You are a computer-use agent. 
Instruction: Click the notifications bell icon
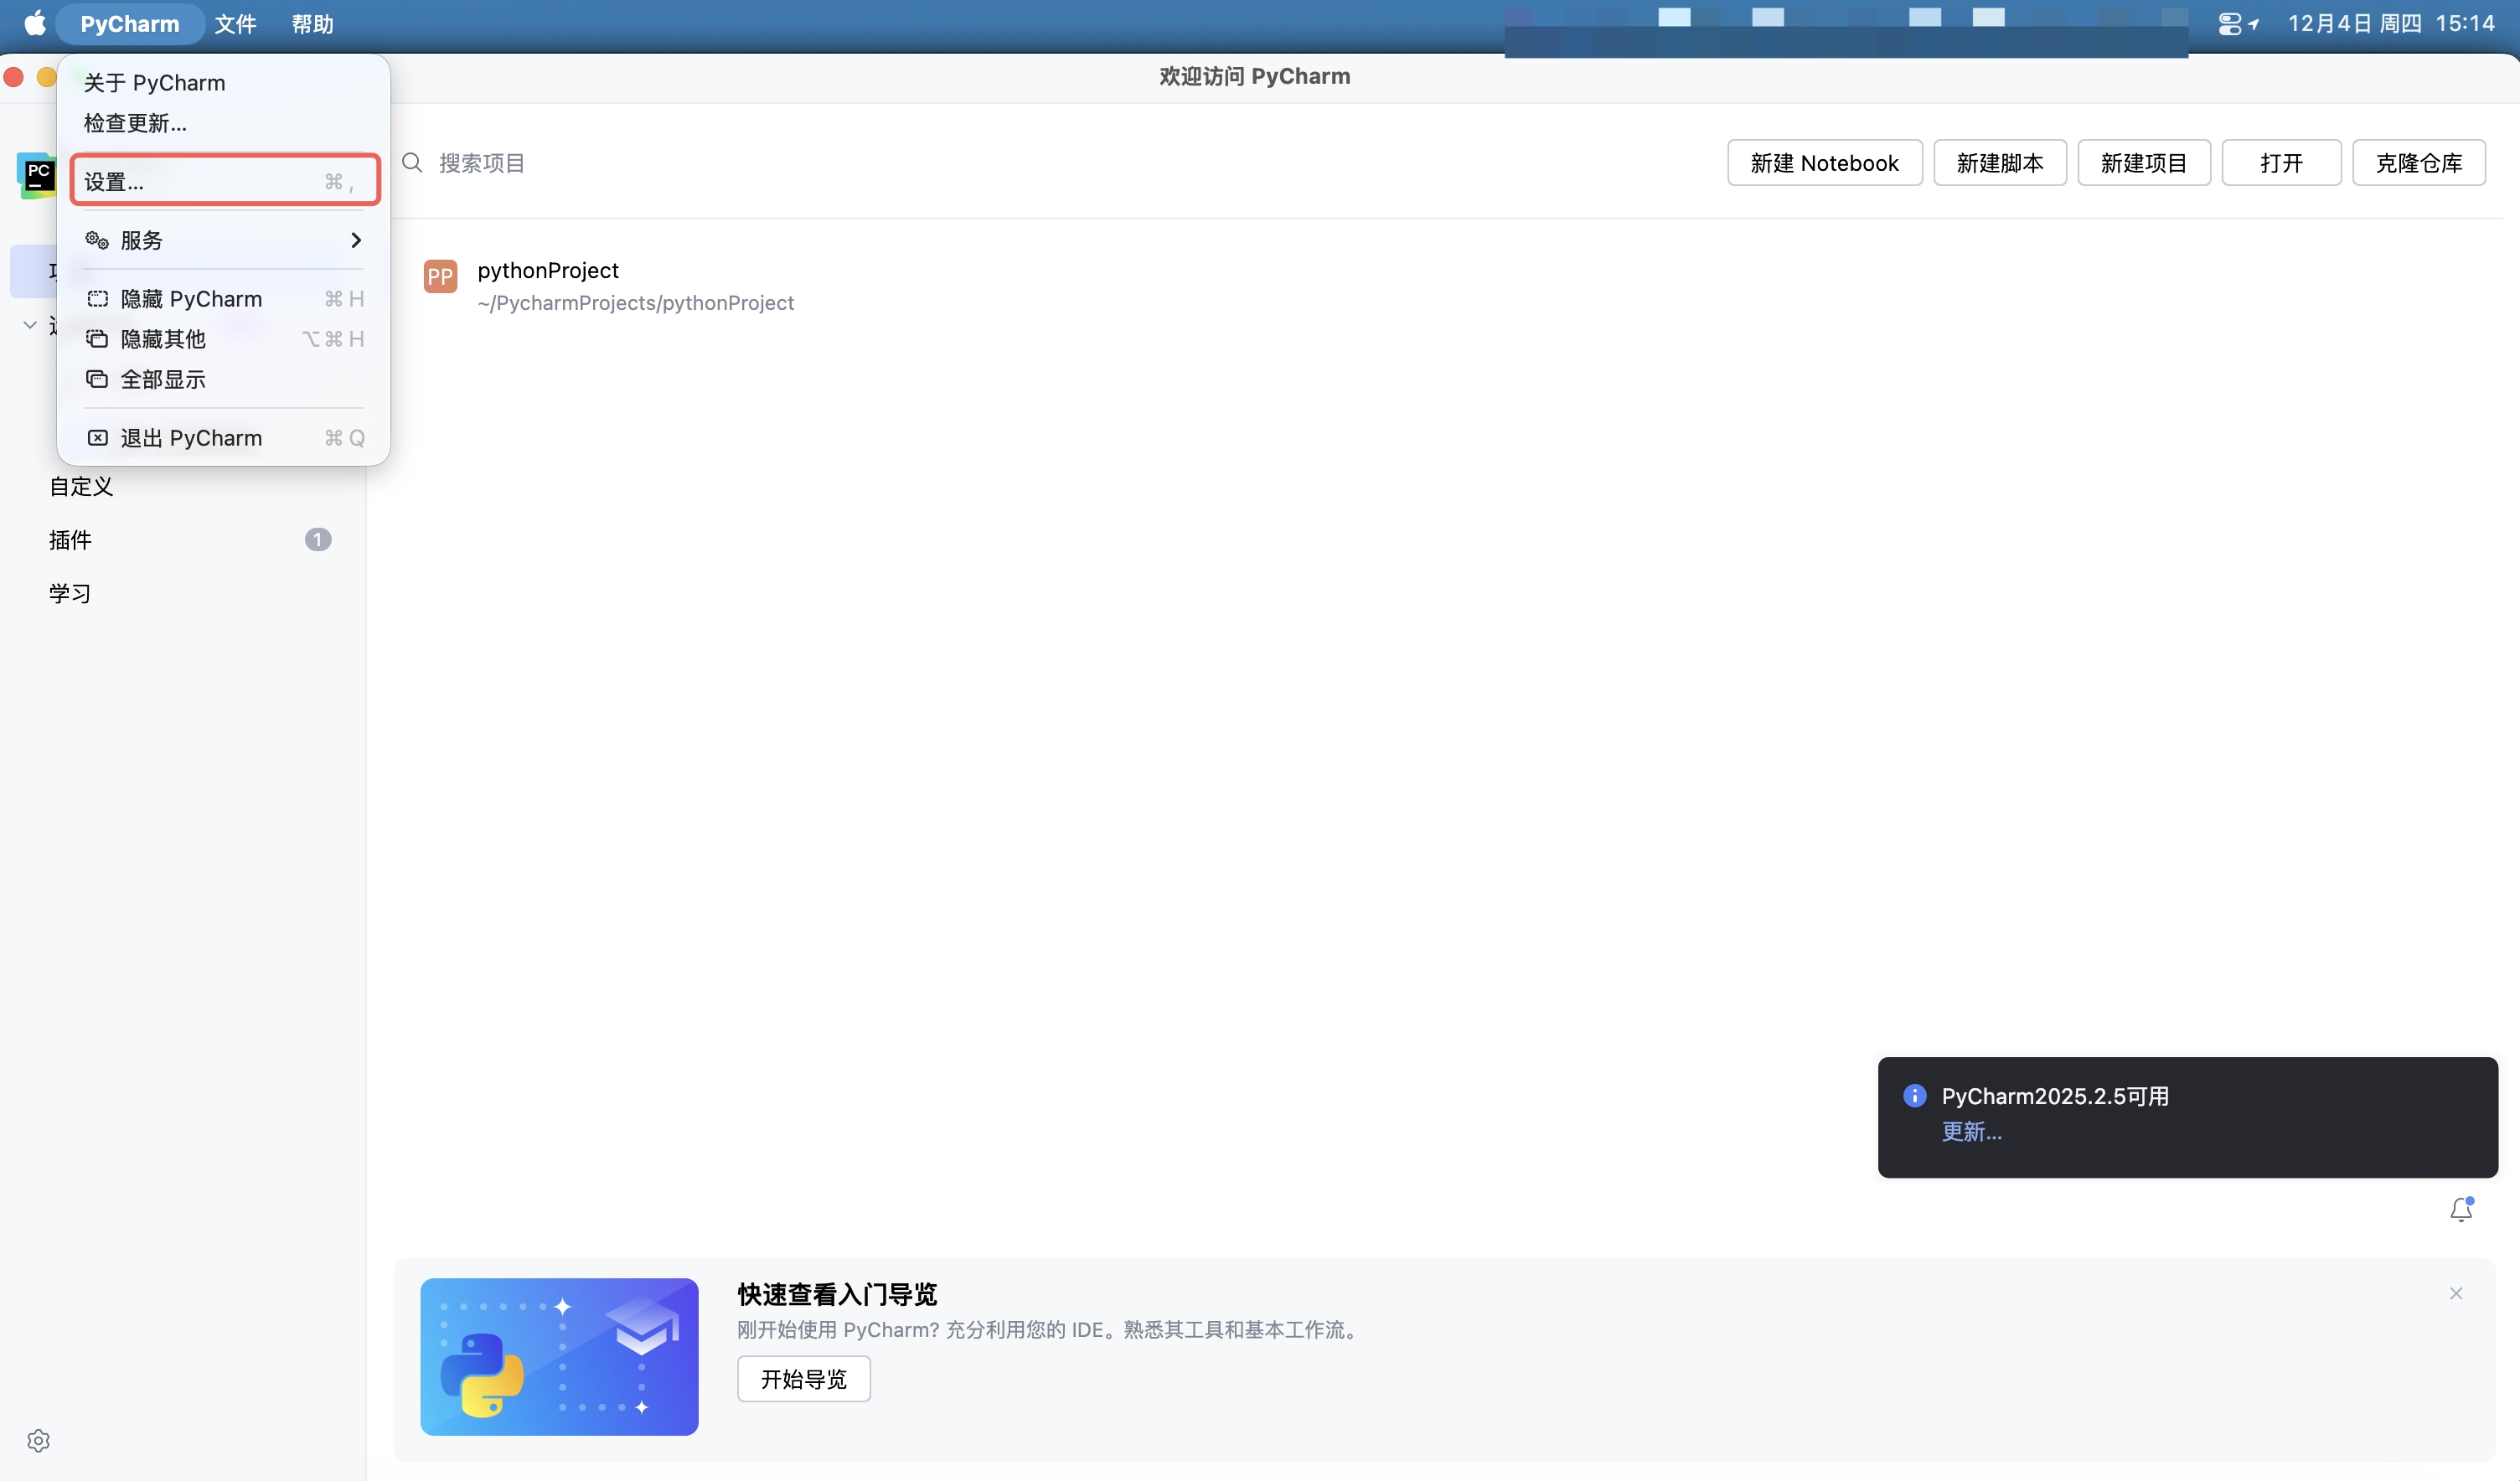(x=2461, y=1209)
